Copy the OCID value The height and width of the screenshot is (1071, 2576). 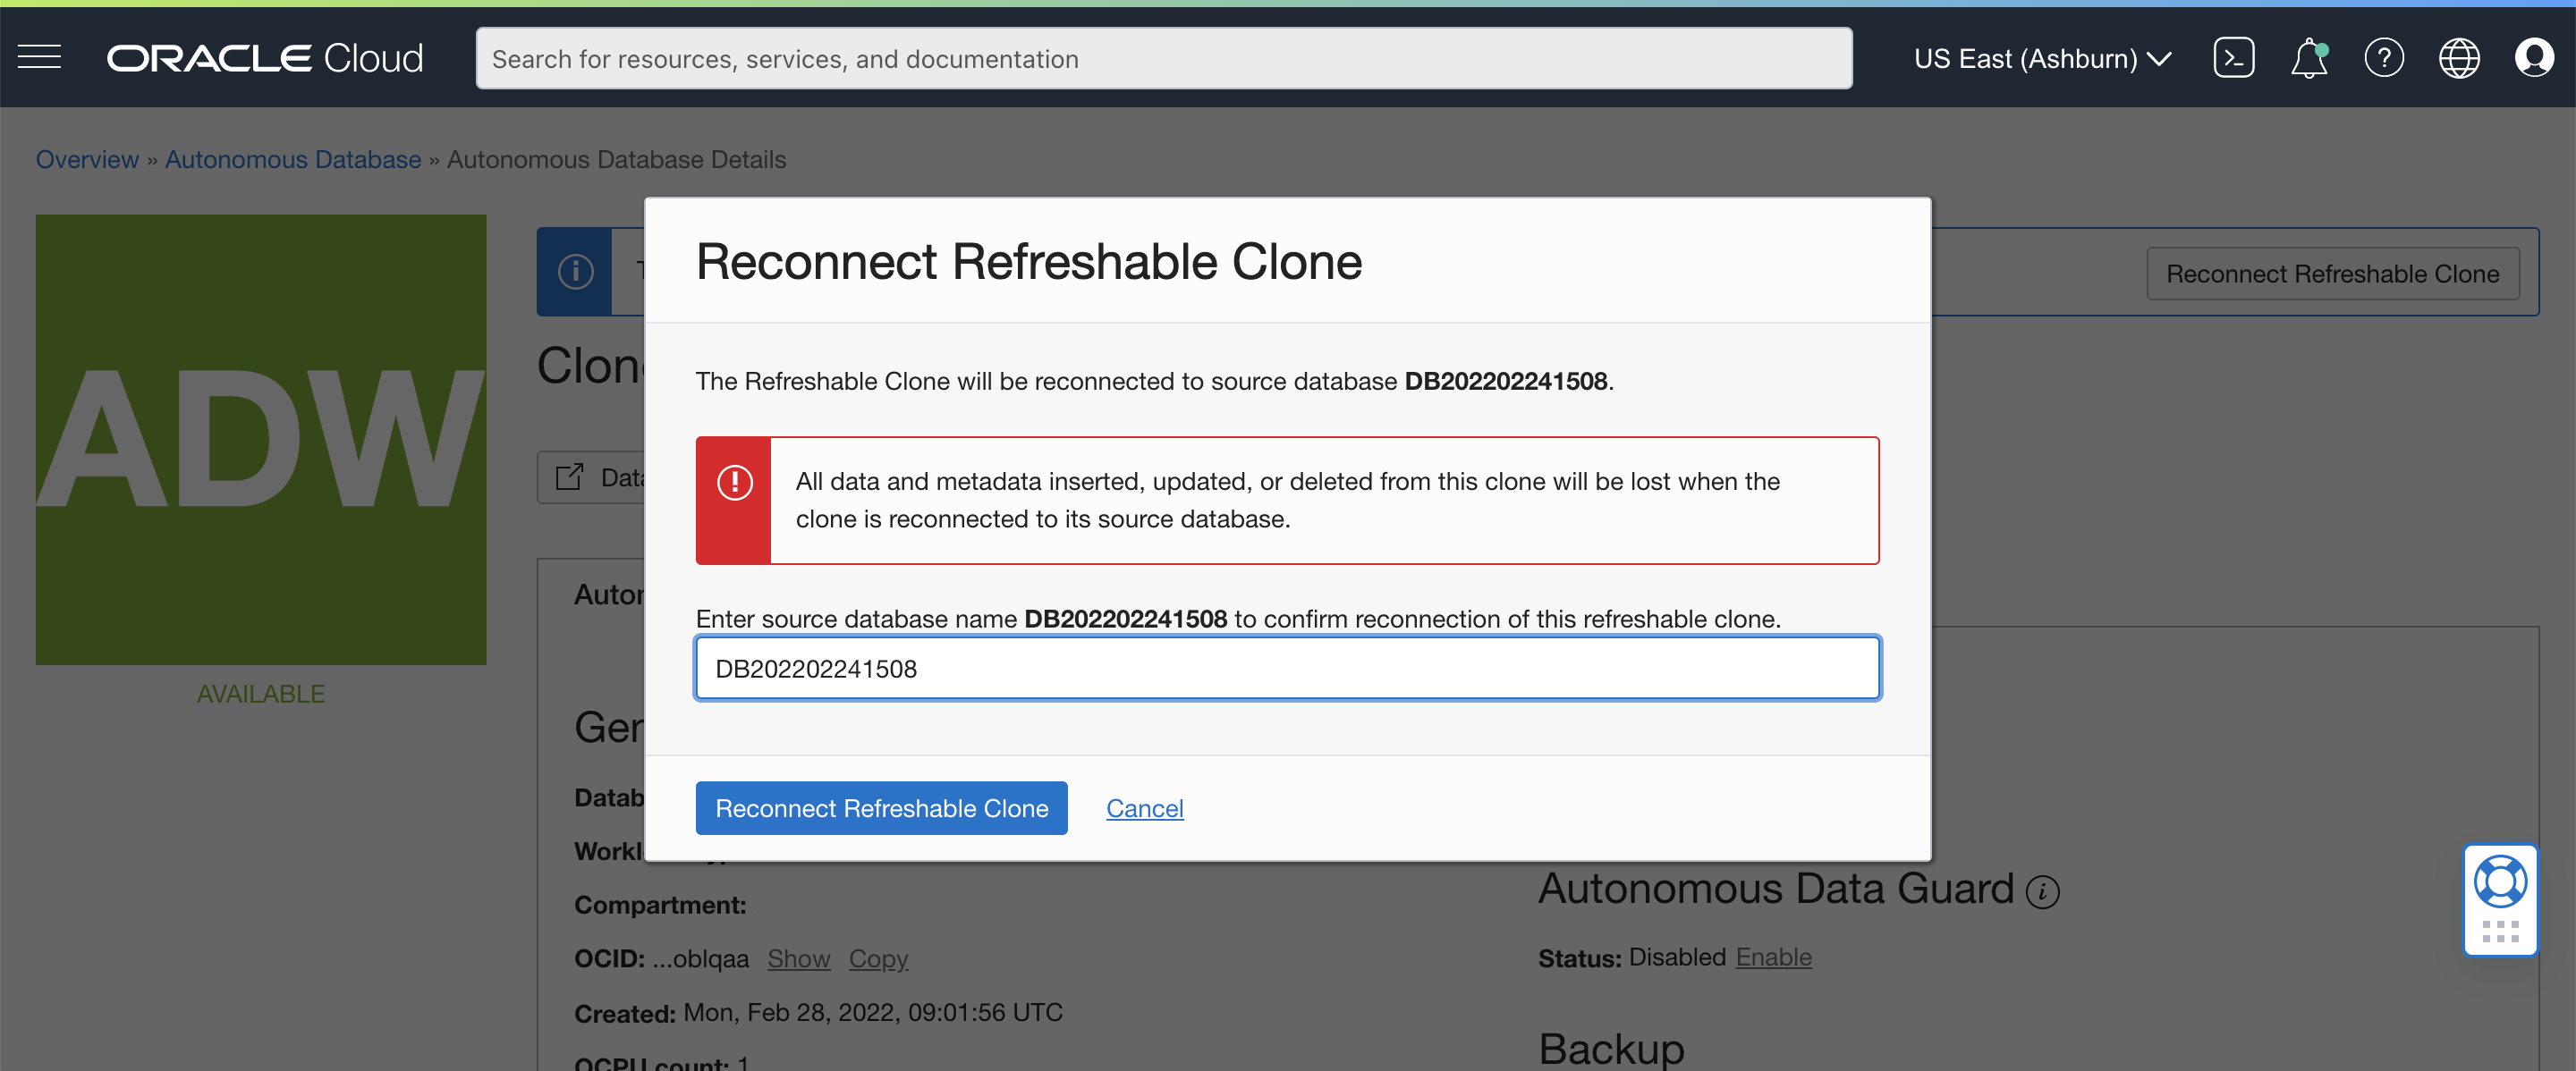pyautogui.click(x=878, y=958)
